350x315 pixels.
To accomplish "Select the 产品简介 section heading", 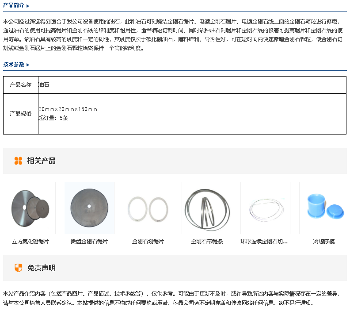I will [14, 6].
